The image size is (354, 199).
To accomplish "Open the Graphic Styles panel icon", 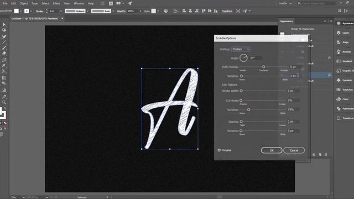I will point(339,71).
